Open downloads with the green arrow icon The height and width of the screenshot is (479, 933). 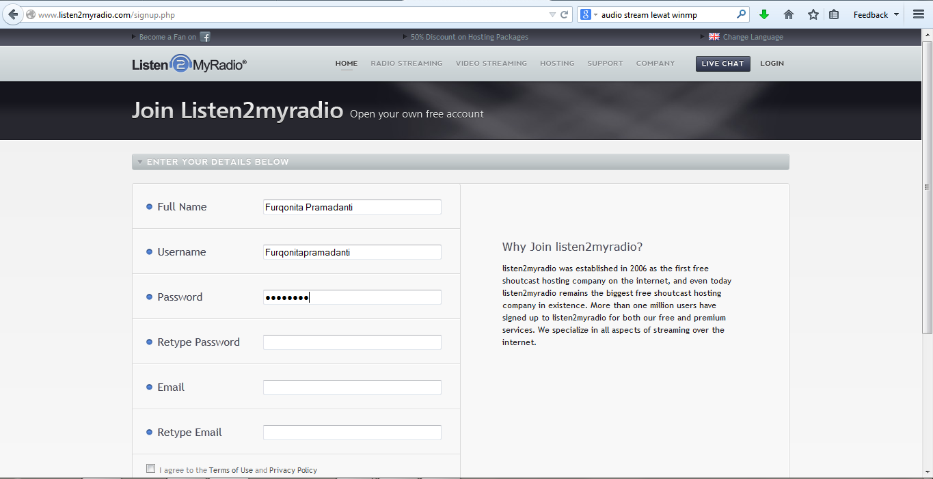(764, 14)
